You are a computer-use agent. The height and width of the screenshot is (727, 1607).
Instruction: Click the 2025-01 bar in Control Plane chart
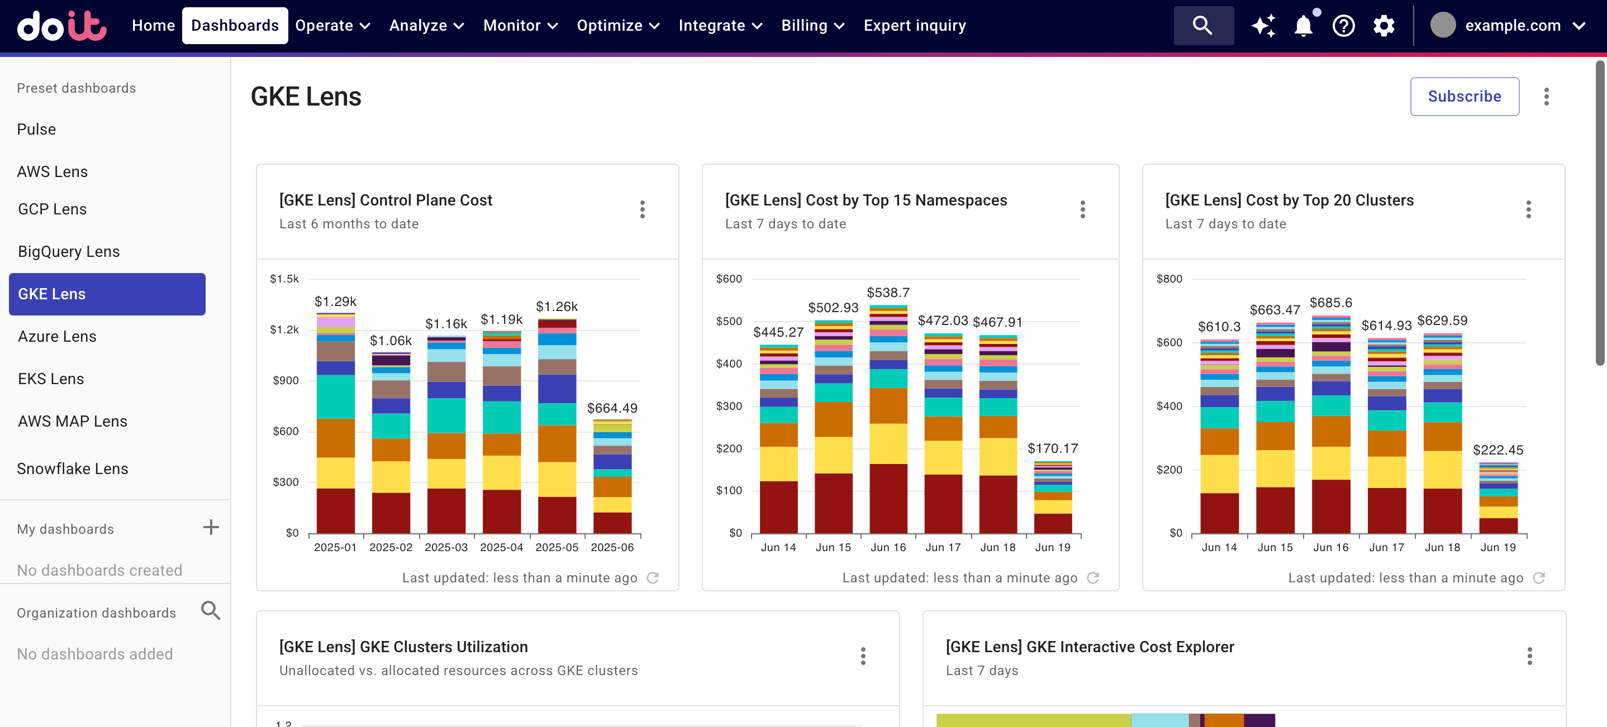(336, 423)
